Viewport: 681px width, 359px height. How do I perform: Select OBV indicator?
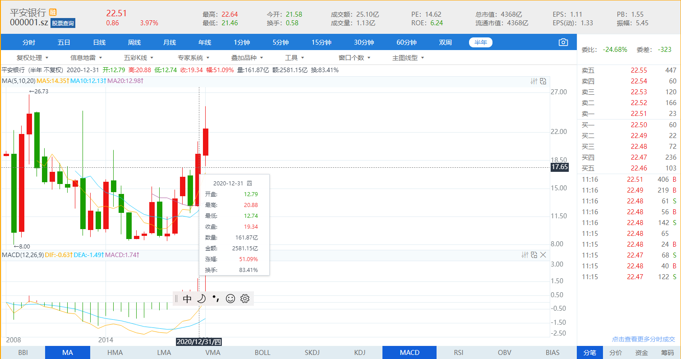tap(505, 353)
